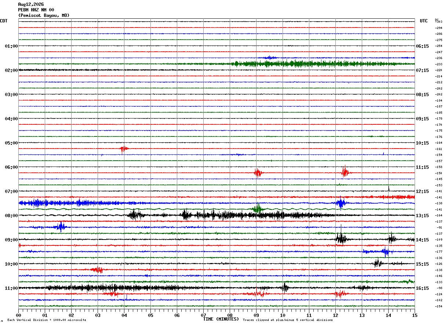Click the black burst near minute 12 on the 09:00 trace
Screen dimensions: 444x325
(341, 238)
